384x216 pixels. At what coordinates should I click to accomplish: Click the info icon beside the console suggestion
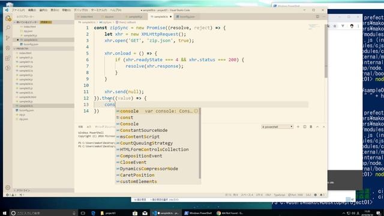pos(196,111)
